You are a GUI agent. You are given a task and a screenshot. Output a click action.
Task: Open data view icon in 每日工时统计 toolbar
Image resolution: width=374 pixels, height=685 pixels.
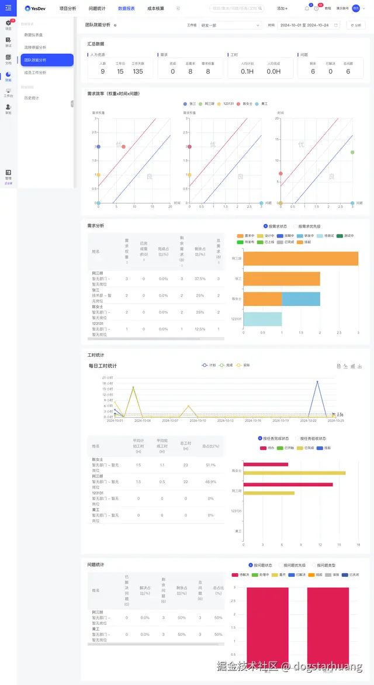339,366
